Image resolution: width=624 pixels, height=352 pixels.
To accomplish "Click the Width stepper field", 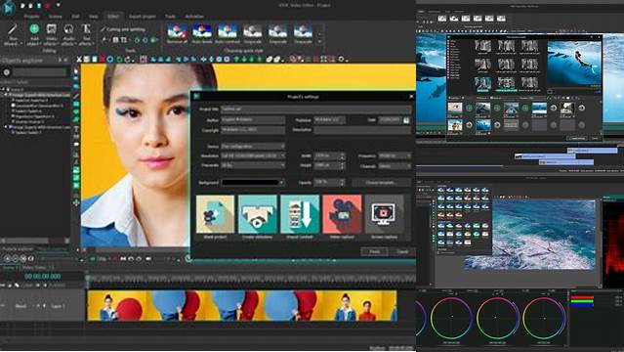I will pos(329,155).
